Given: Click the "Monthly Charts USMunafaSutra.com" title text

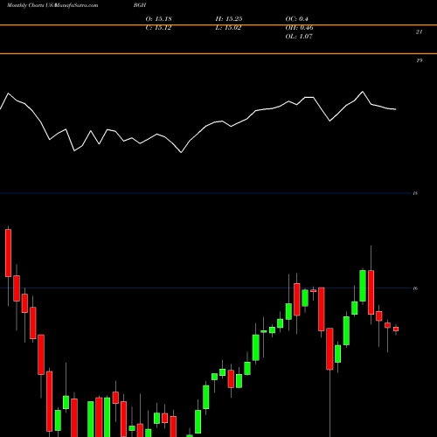Looking at the screenshot, I should pyautogui.click(x=52, y=5).
